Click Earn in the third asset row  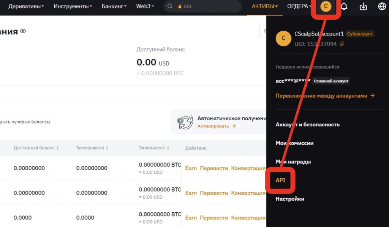[191, 218]
